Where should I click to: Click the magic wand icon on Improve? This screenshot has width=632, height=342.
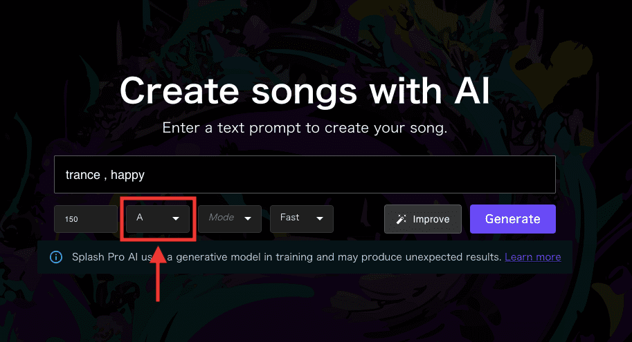[401, 219]
